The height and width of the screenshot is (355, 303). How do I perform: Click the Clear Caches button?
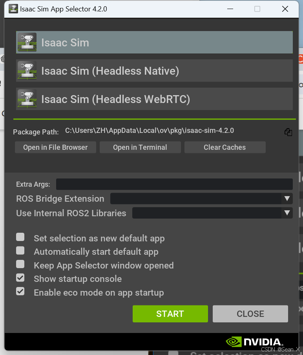click(x=225, y=147)
